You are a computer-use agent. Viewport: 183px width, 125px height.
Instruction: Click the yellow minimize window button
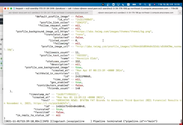pyautogui.click(x=8, y=8)
